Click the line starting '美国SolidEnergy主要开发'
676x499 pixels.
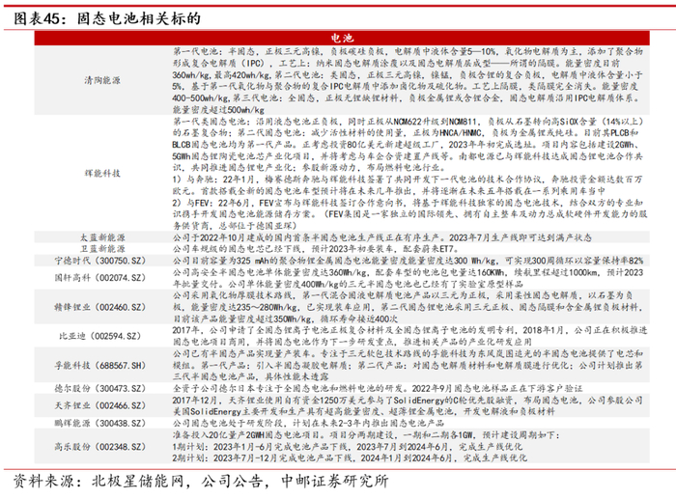pyautogui.click(x=363, y=411)
